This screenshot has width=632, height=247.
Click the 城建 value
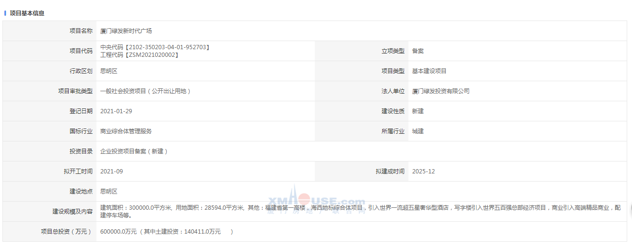pyautogui.click(x=418, y=131)
